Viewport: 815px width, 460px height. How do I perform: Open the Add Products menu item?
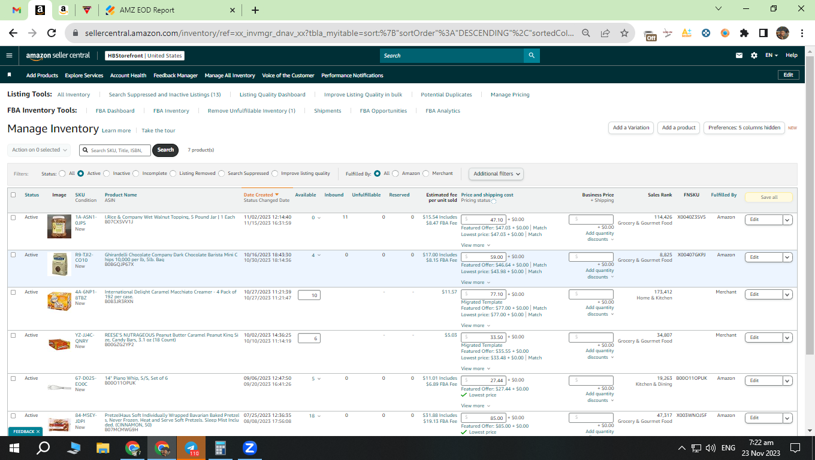click(42, 75)
